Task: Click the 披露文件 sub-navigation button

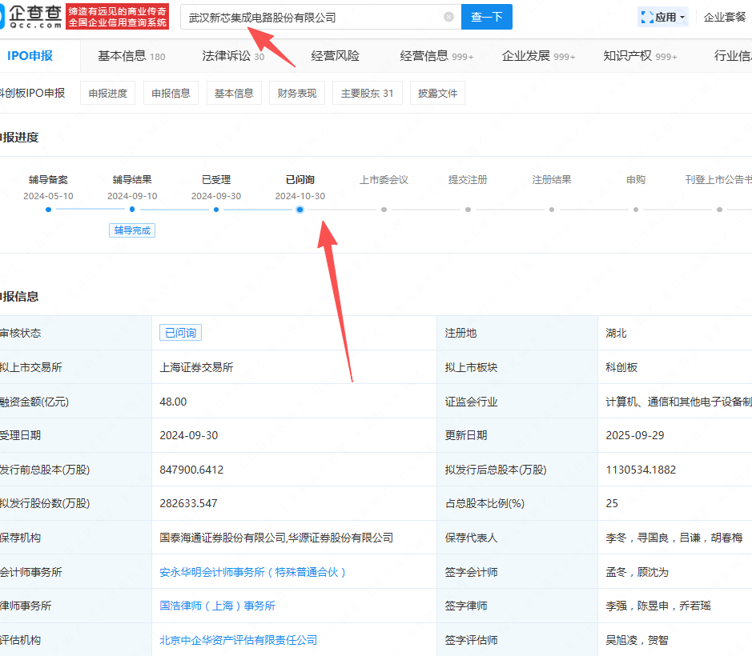Action: coord(437,94)
